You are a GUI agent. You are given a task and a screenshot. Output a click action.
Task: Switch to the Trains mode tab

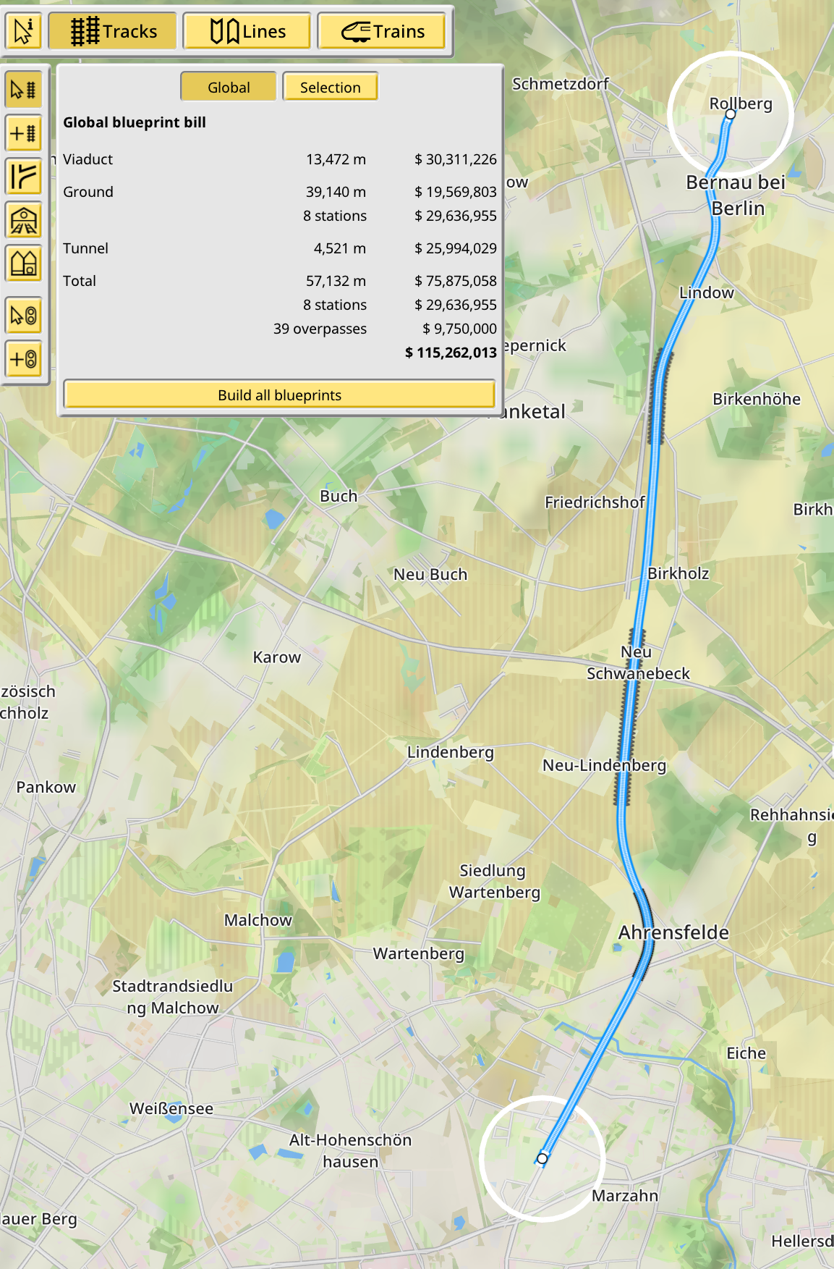(x=382, y=31)
